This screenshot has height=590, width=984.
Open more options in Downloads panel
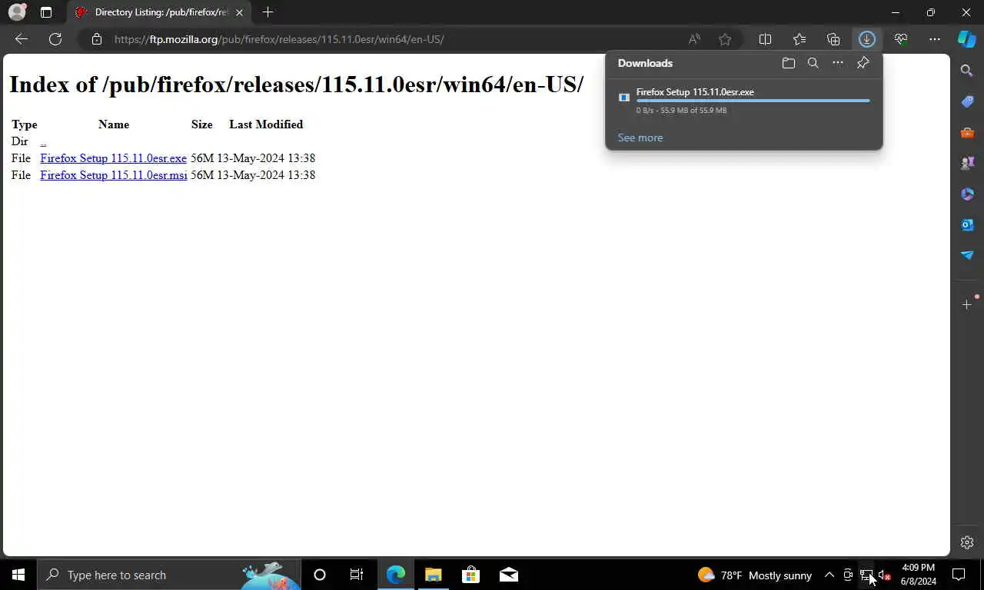838,63
